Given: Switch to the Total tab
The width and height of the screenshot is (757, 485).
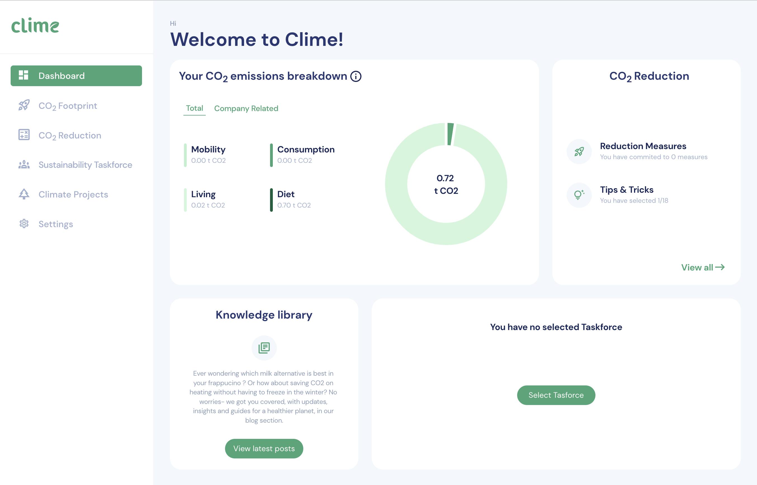Looking at the screenshot, I should click(195, 108).
